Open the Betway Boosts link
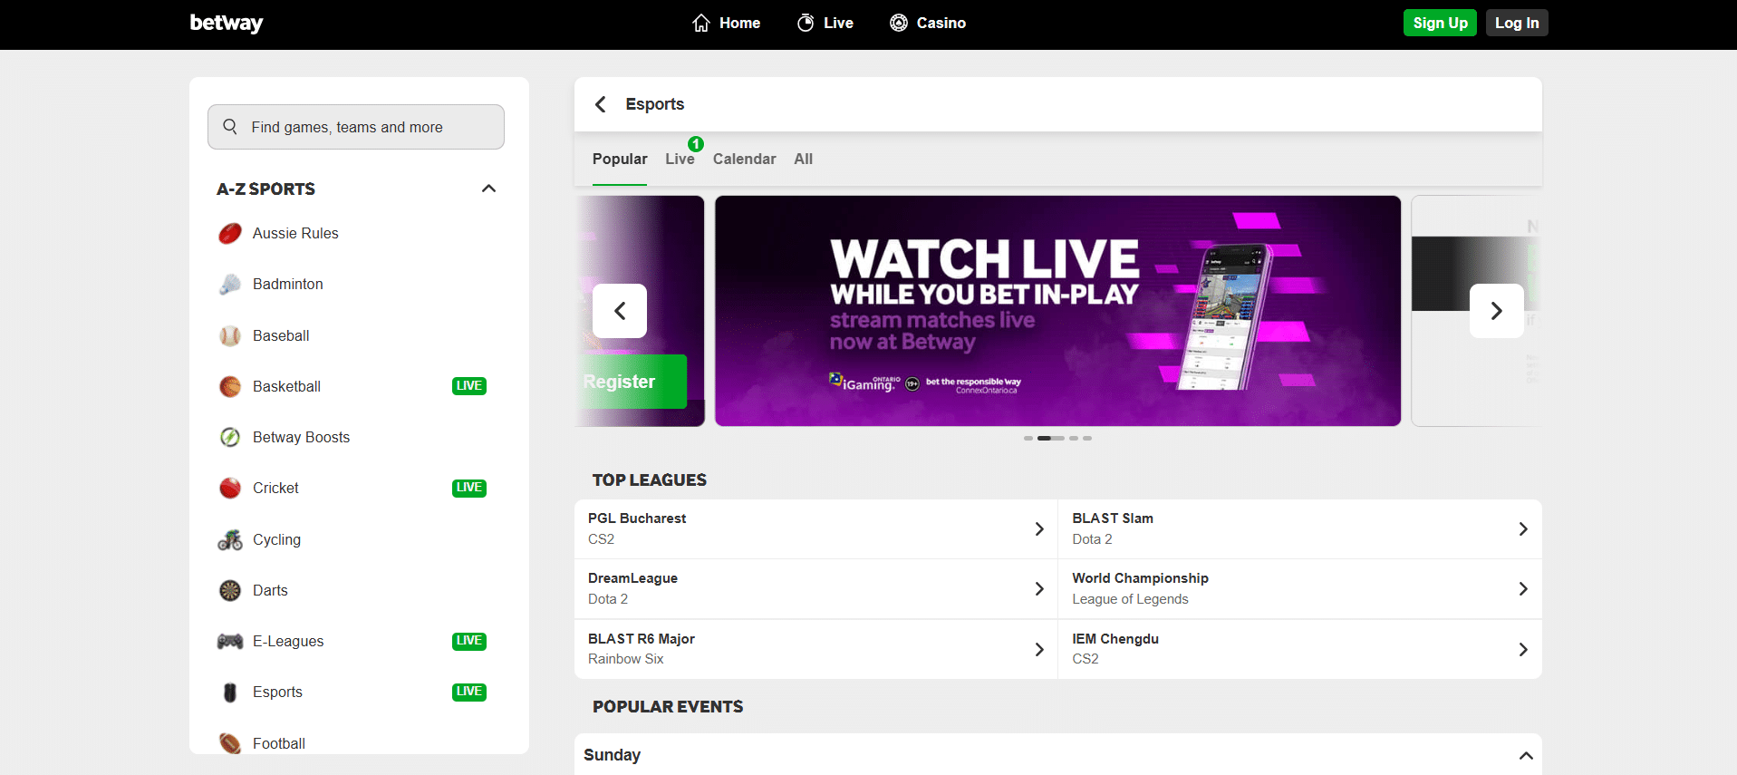The height and width of the screenshot is (775, 1737). point(301,438)
